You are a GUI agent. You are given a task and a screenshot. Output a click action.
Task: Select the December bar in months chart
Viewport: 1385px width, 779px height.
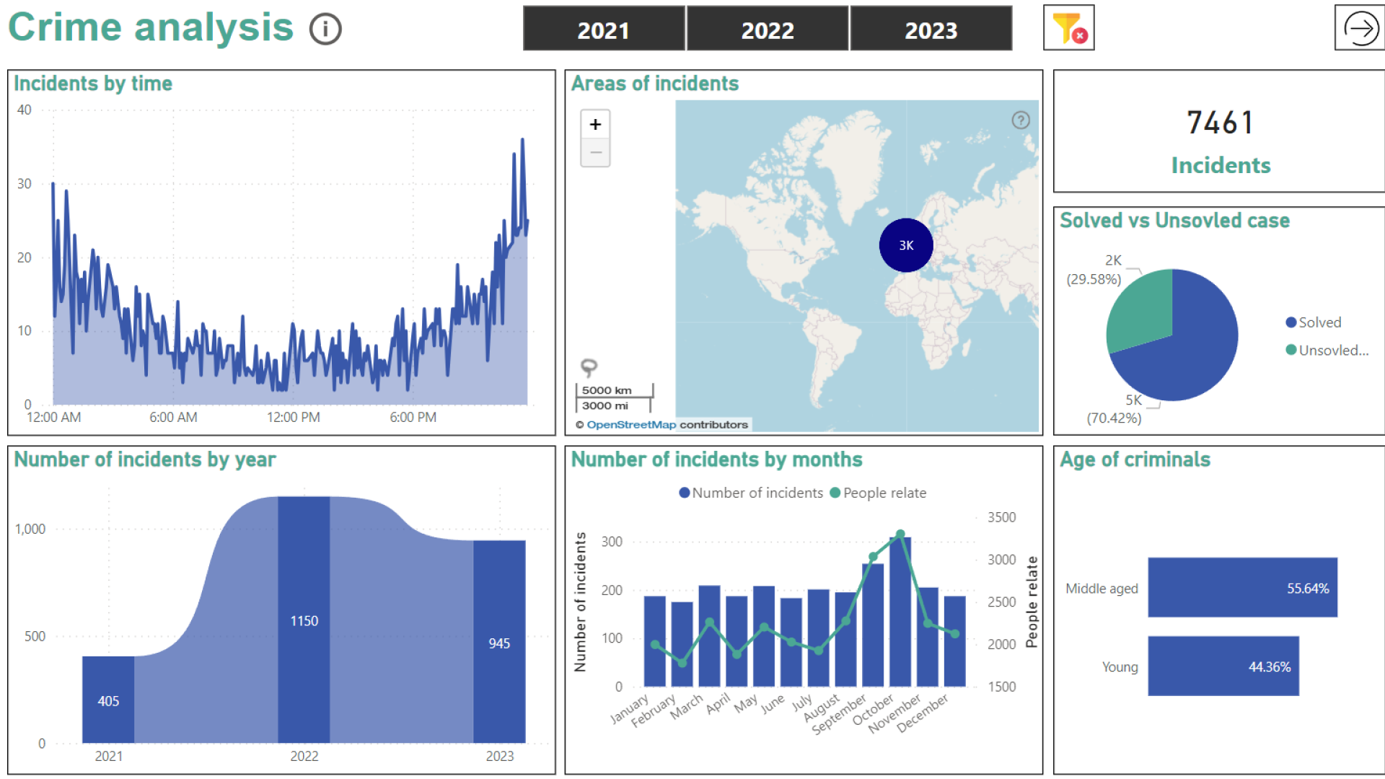point(955,641)
